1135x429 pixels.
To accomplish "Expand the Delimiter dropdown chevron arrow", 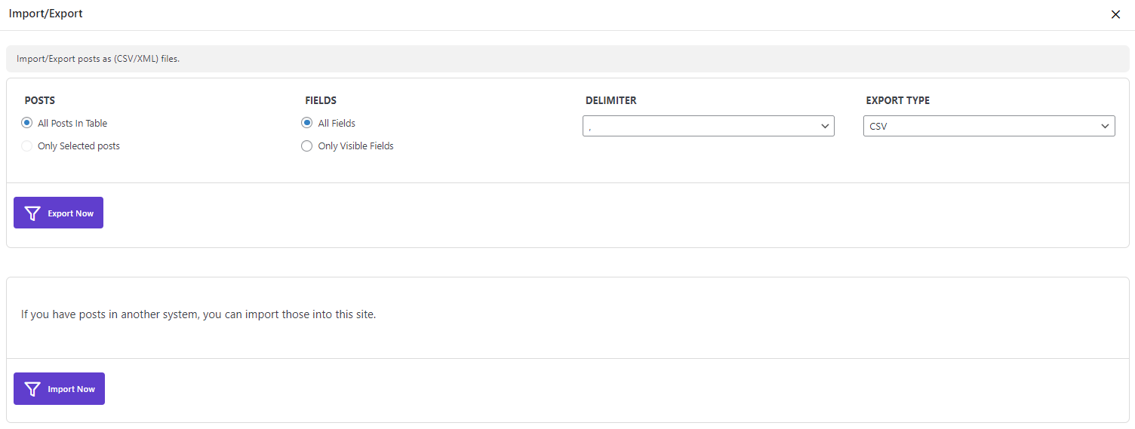I will pyautogui.click(x=825, y=126).
